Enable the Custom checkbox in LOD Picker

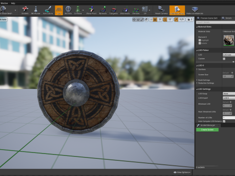click(x=224, y=59)
